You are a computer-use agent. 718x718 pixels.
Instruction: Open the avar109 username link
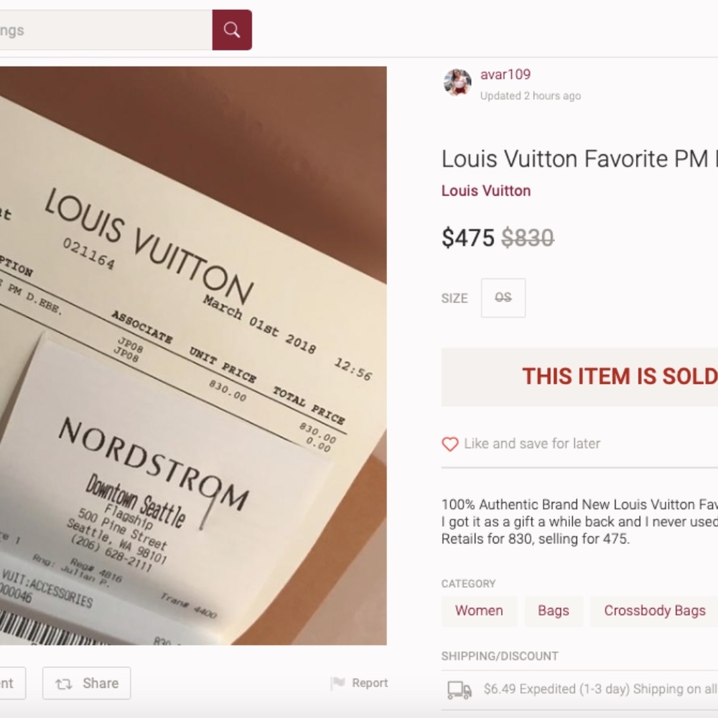click(505, 75)
